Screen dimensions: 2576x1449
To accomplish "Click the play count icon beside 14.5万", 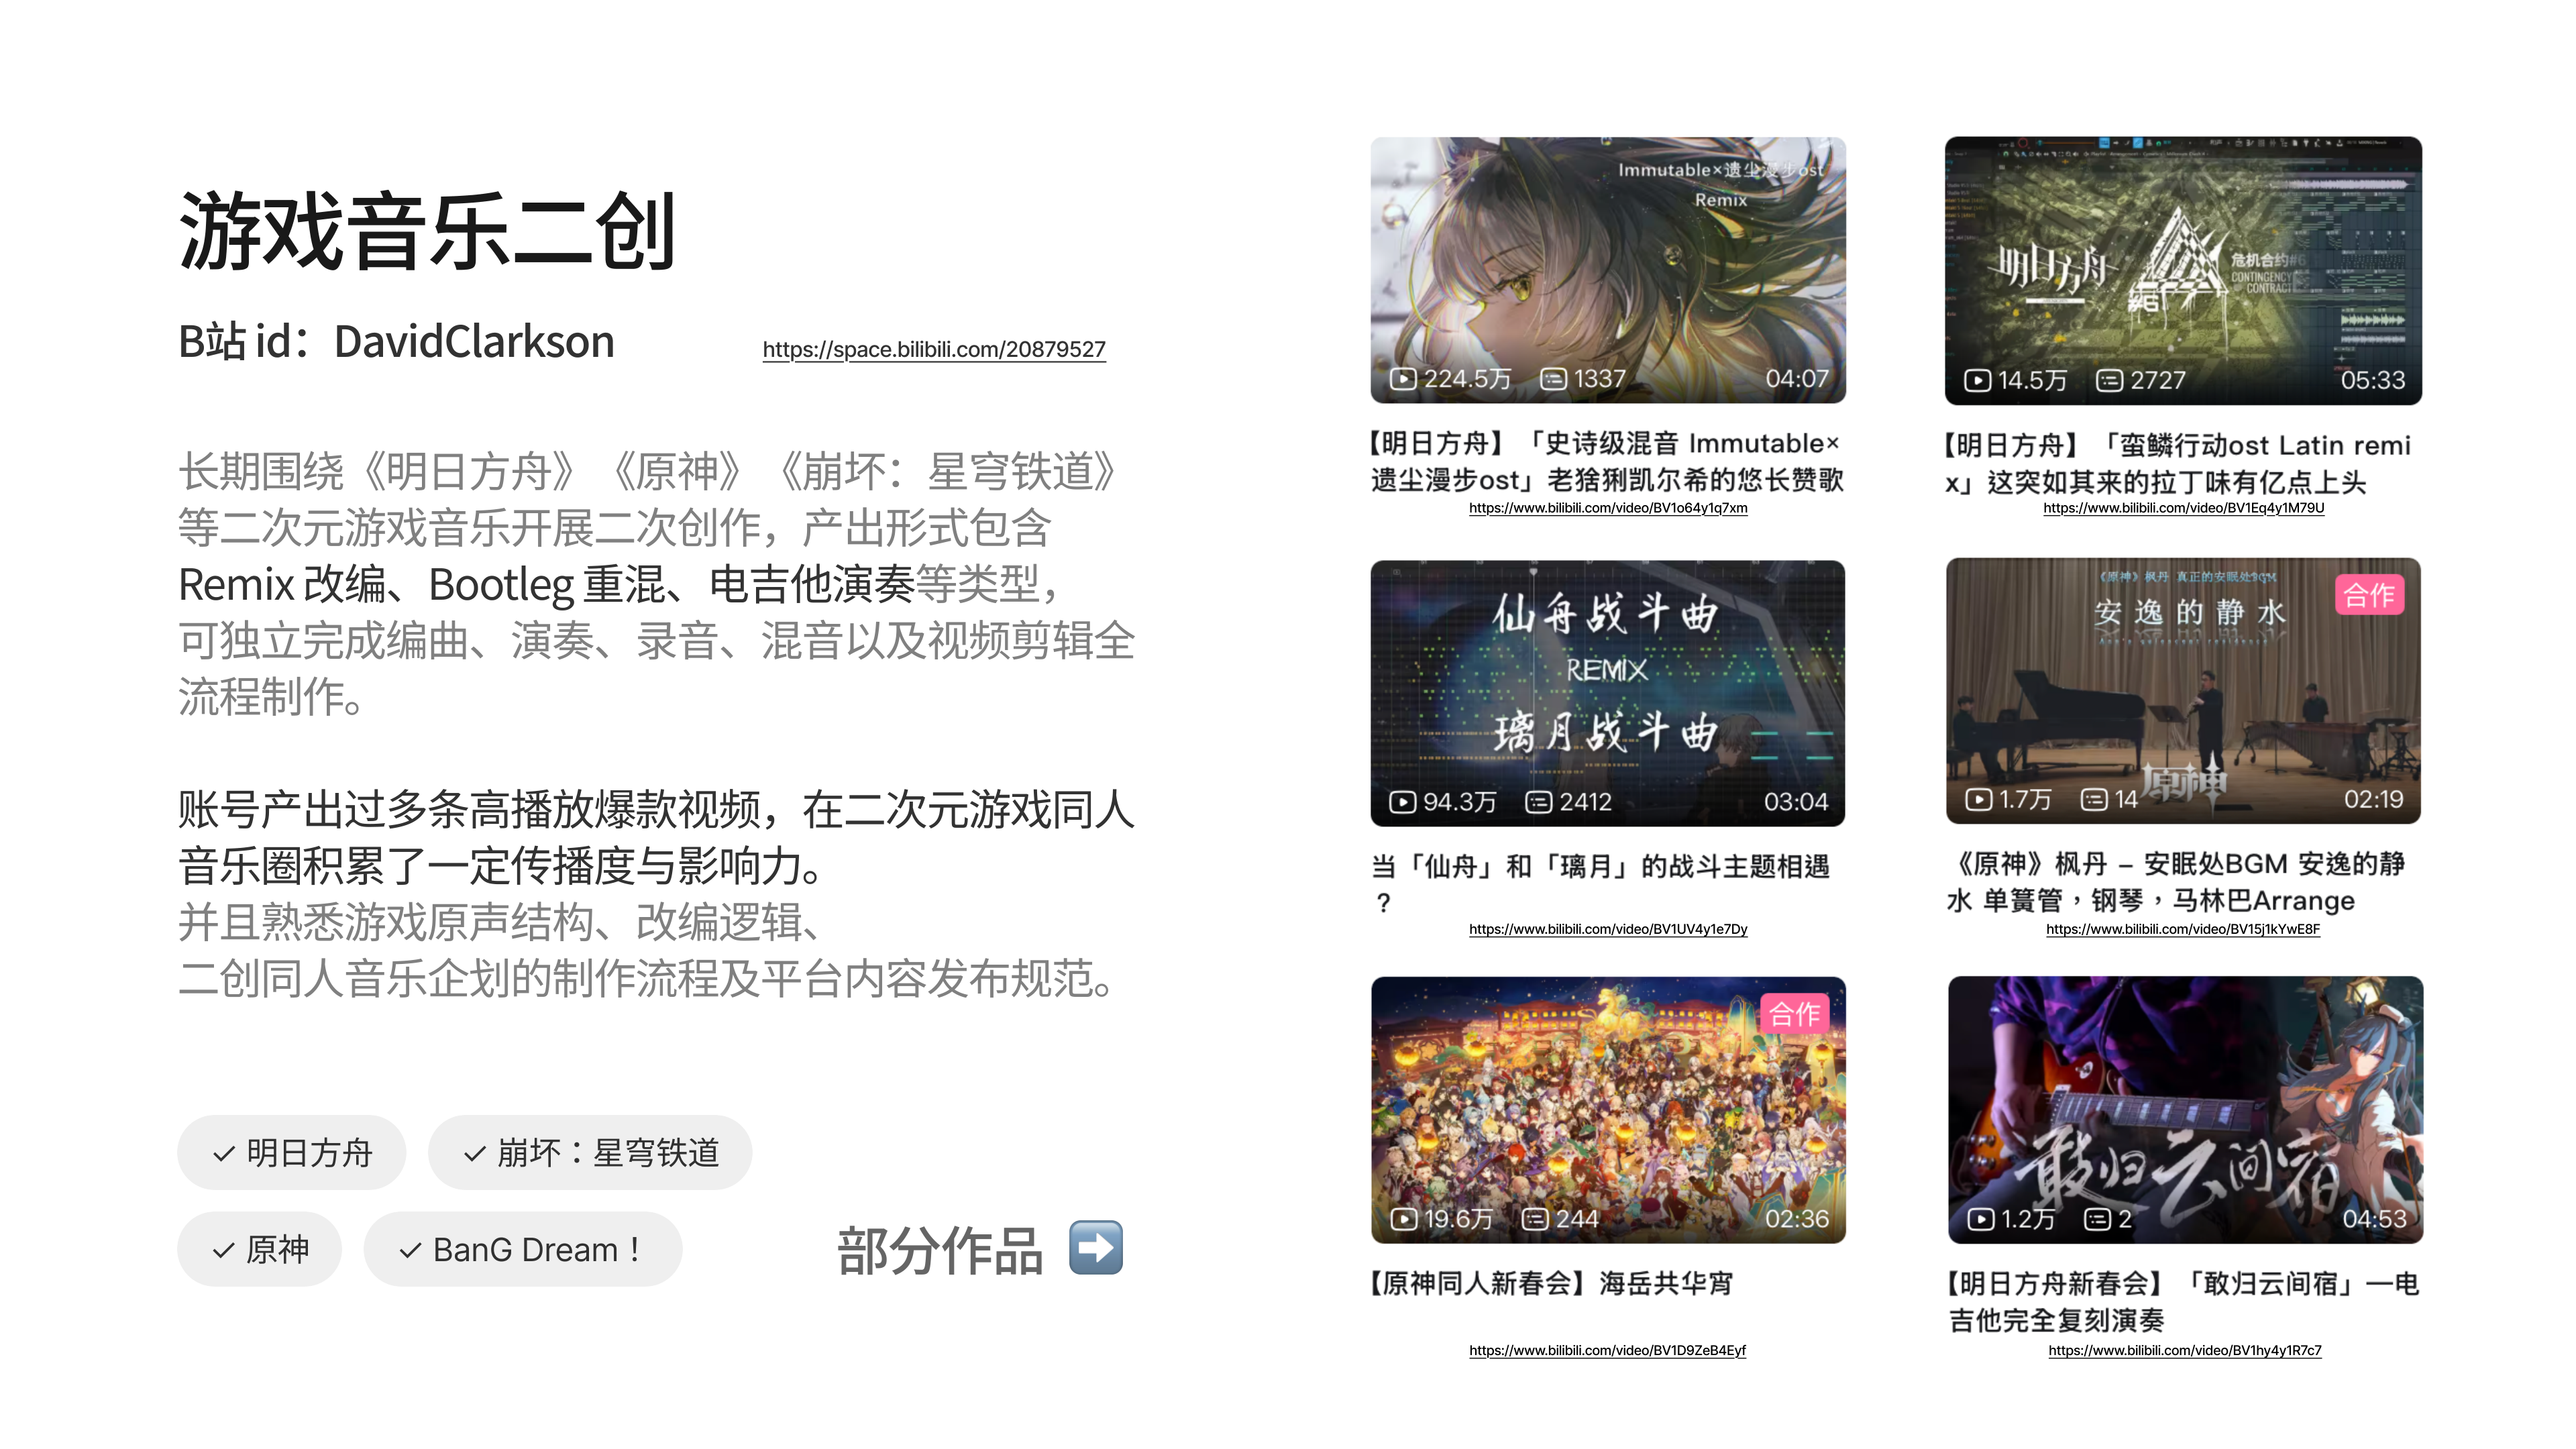I will tap(1977, 380).
